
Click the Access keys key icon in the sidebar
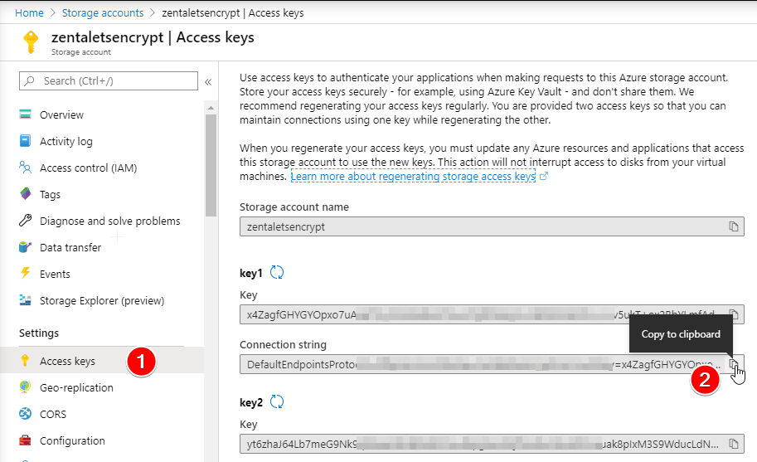pyautogui.click(x=25, y=361)
